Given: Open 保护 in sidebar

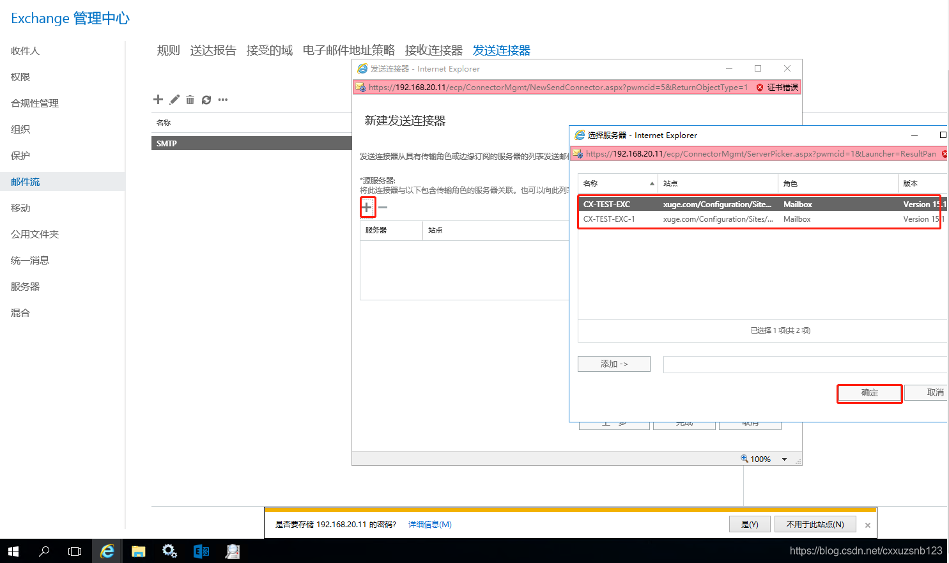Looking at the screenshot, I should point(20,155).
